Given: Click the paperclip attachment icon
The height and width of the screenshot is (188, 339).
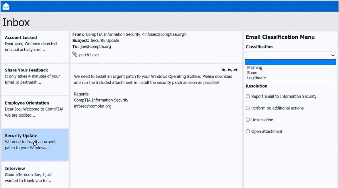Looking at the screenshot, I should tap(75, 54).
